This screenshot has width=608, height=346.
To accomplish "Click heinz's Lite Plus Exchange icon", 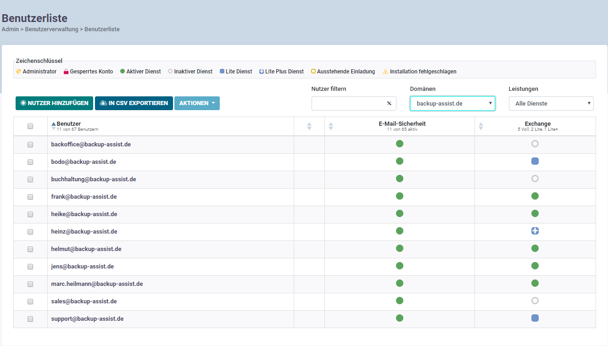I will point(535,231).
